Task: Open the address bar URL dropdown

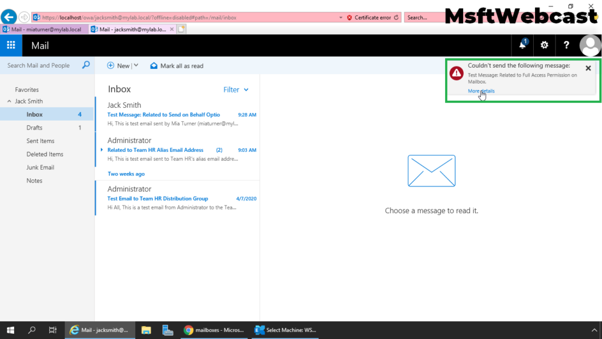Action: pos(340,17)
